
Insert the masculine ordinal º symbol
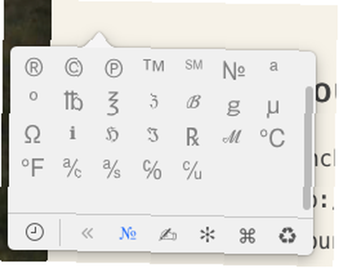(x=34, y=96)
